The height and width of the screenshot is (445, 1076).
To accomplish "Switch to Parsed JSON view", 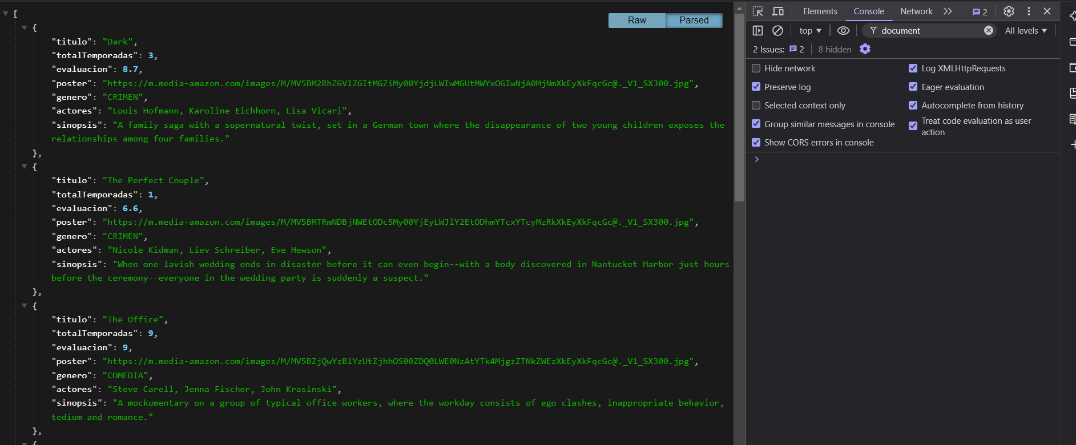I will 694,20.
